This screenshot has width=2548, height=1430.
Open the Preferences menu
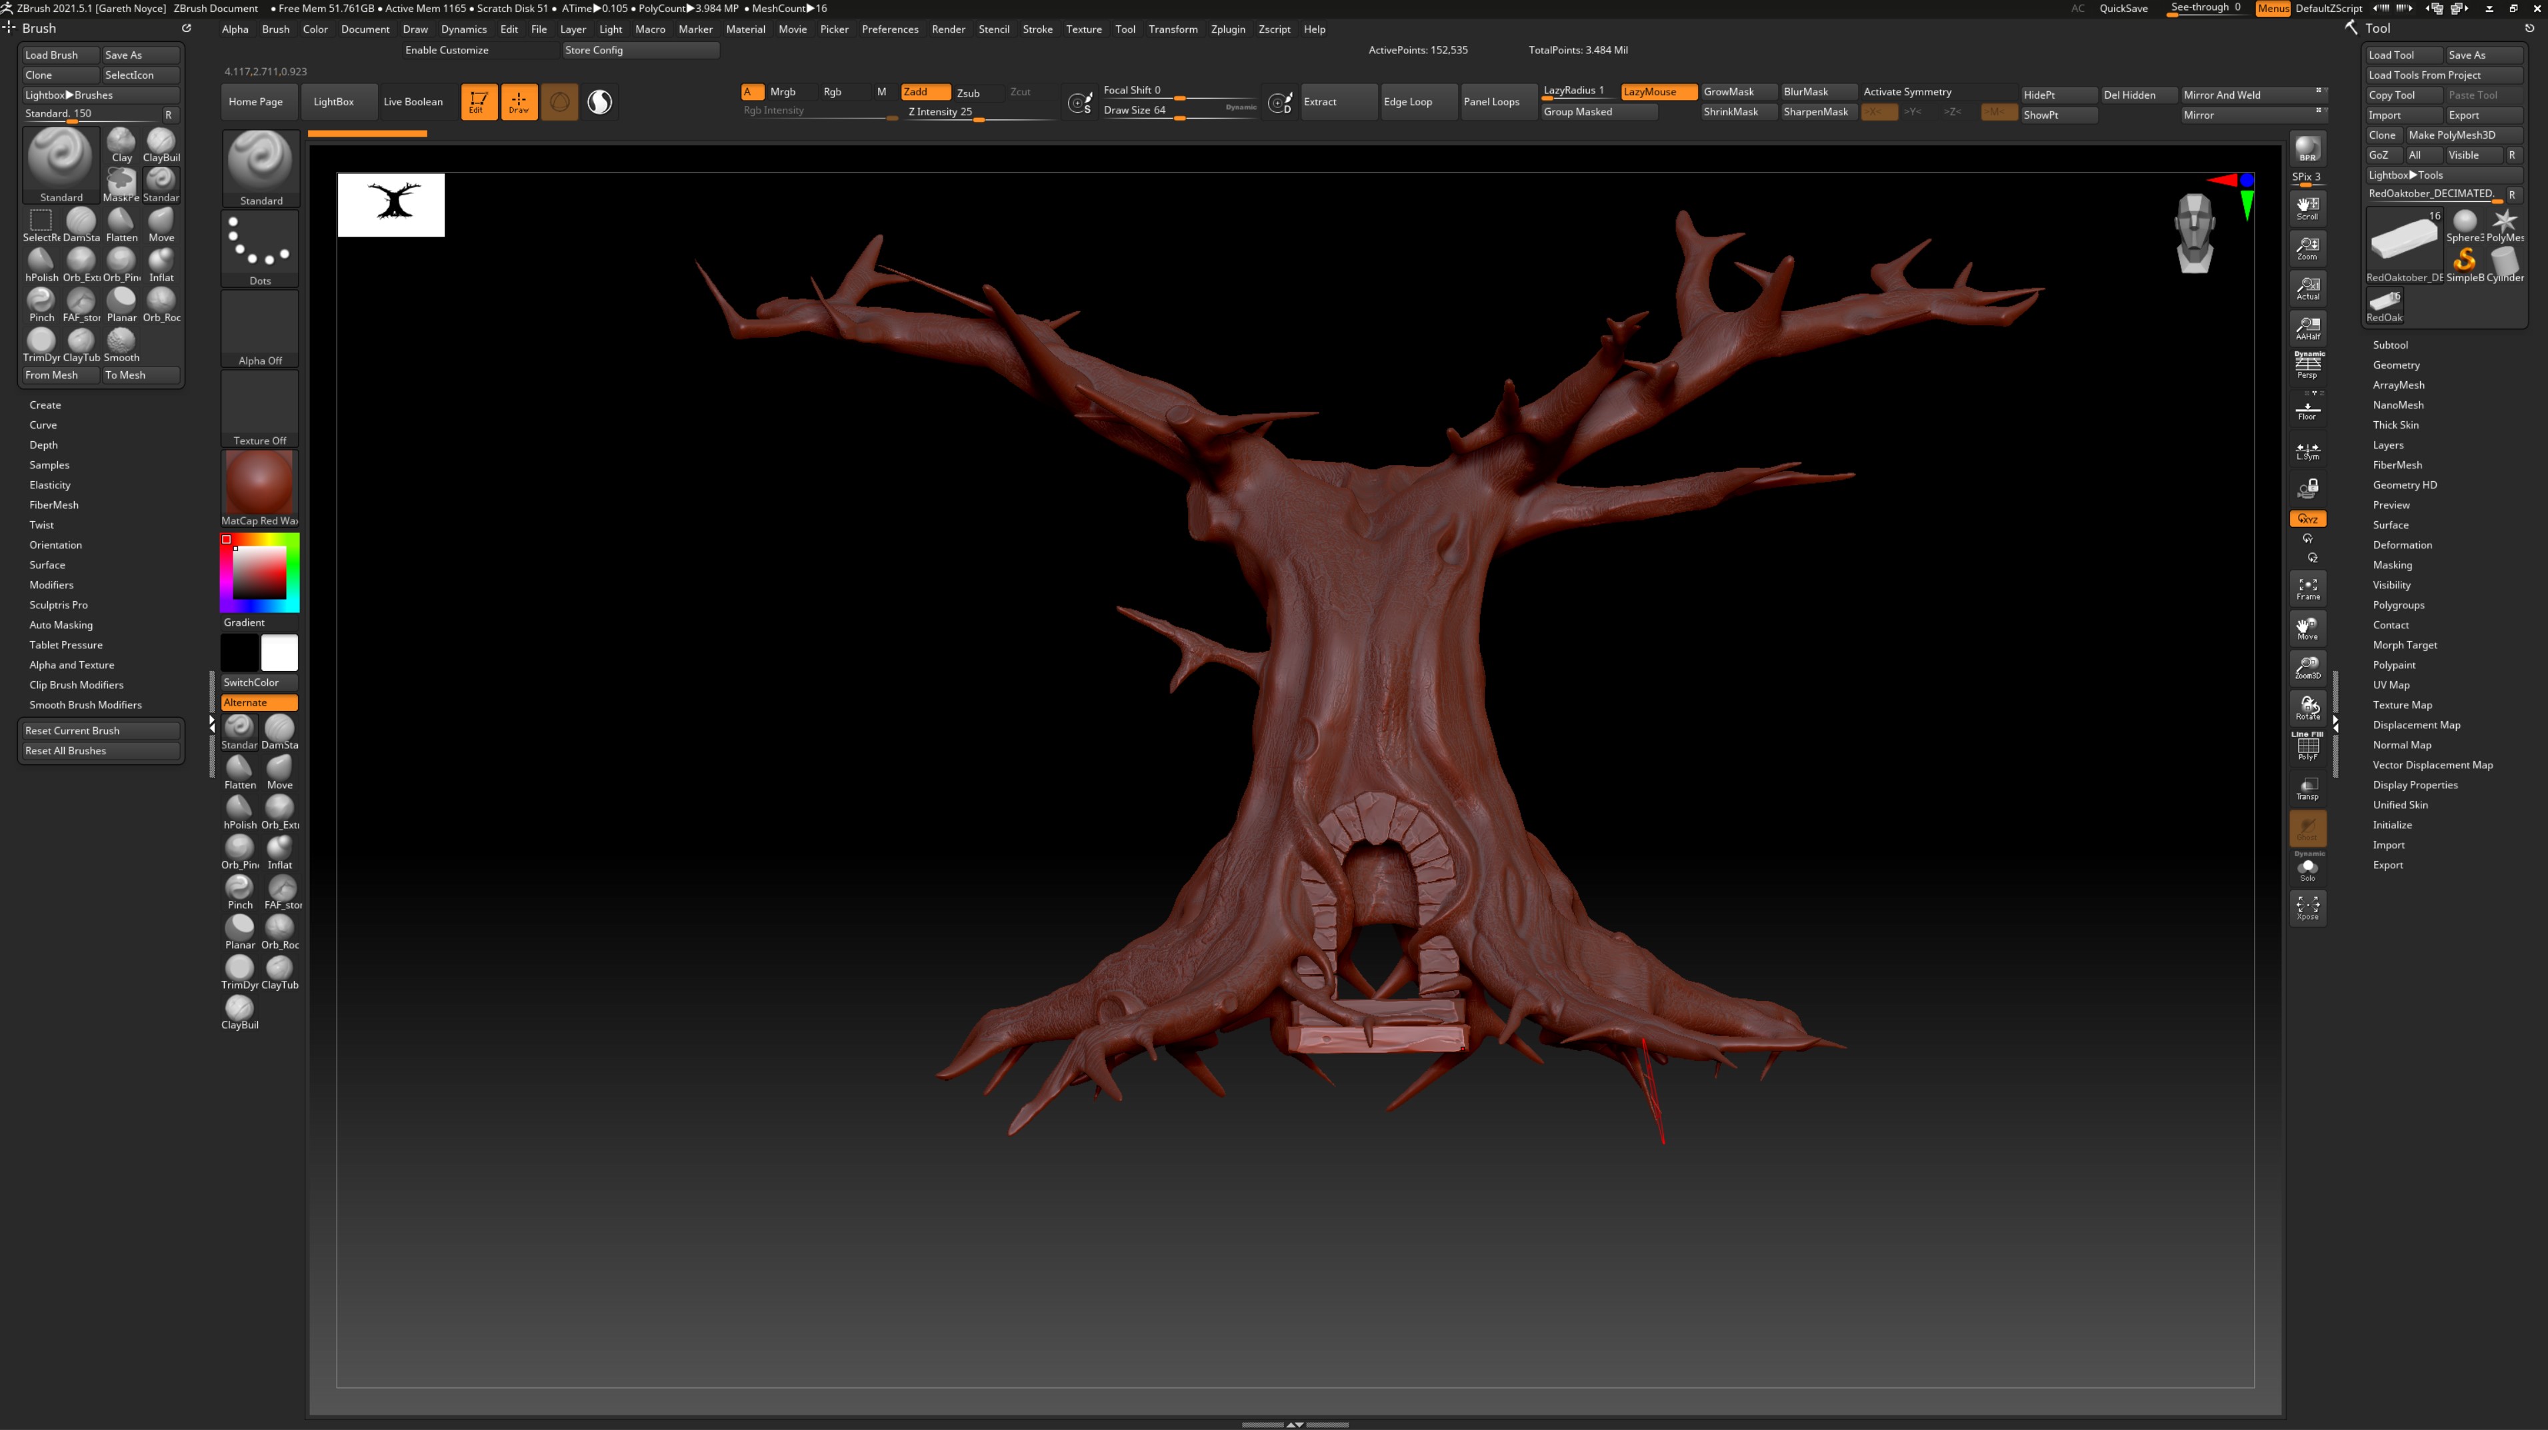[889, 30]
